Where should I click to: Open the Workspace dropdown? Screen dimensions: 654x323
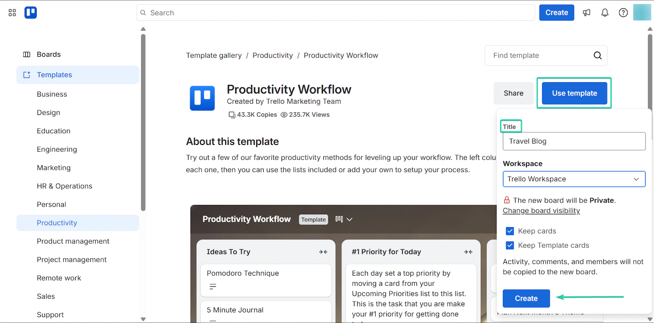[574, 179]
